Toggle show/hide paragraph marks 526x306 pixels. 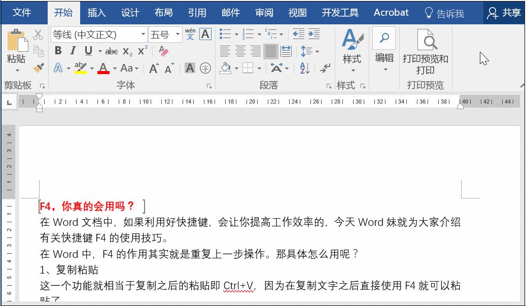[323, 68]
